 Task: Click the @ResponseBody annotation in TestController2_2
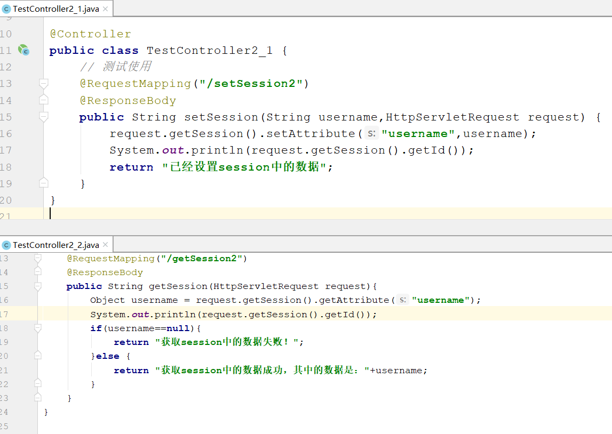pyautogui.click(x=105, y=272)
